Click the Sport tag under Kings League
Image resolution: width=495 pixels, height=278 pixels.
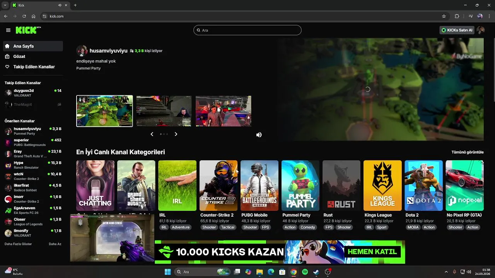coord(382,227)
